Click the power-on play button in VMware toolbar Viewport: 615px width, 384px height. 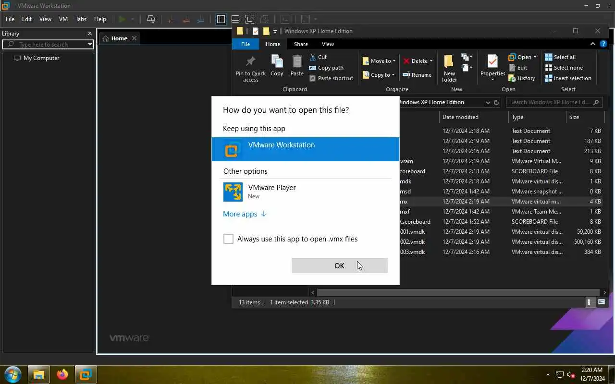(122, 19)
